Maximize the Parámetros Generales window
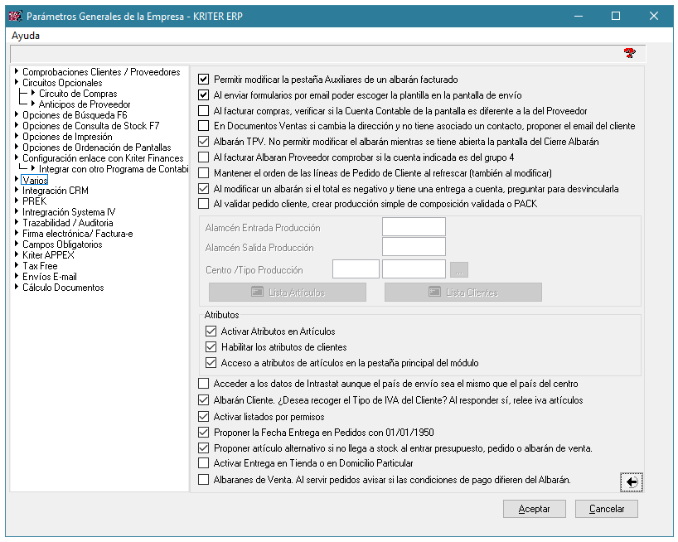Viewport: 678px width, 542px height. 616,16
